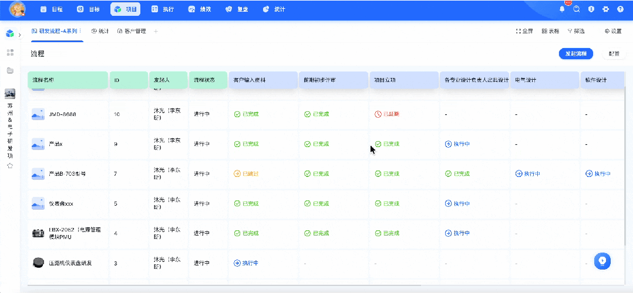The image size is (633, 293).
Task: Select the JMD-8688 process name
Action: pos(63,114)
